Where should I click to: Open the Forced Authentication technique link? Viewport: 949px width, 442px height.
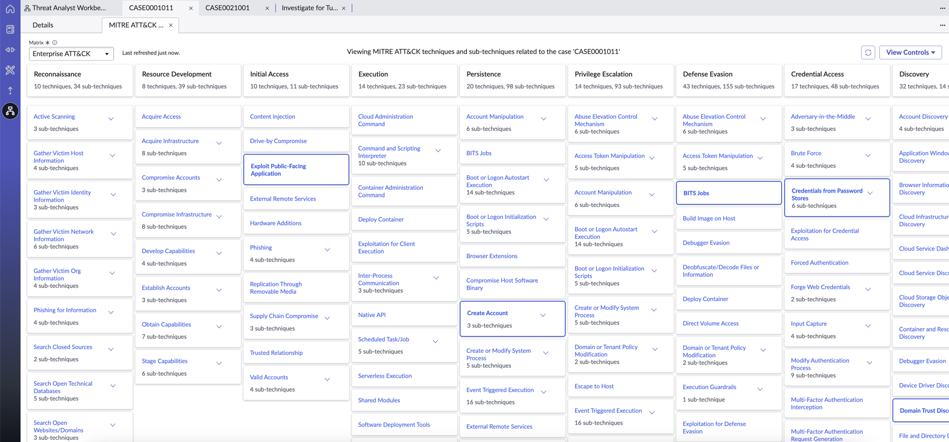click(x=820, y=263)
